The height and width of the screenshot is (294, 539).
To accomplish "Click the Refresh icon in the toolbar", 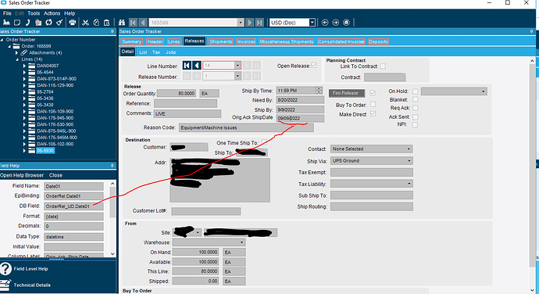I will click(48, 23).
